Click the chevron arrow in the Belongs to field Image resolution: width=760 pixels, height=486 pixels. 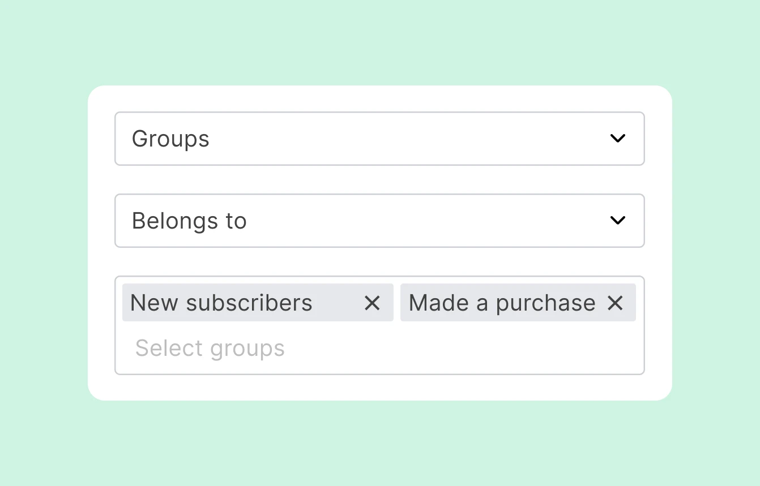point(617,221)
